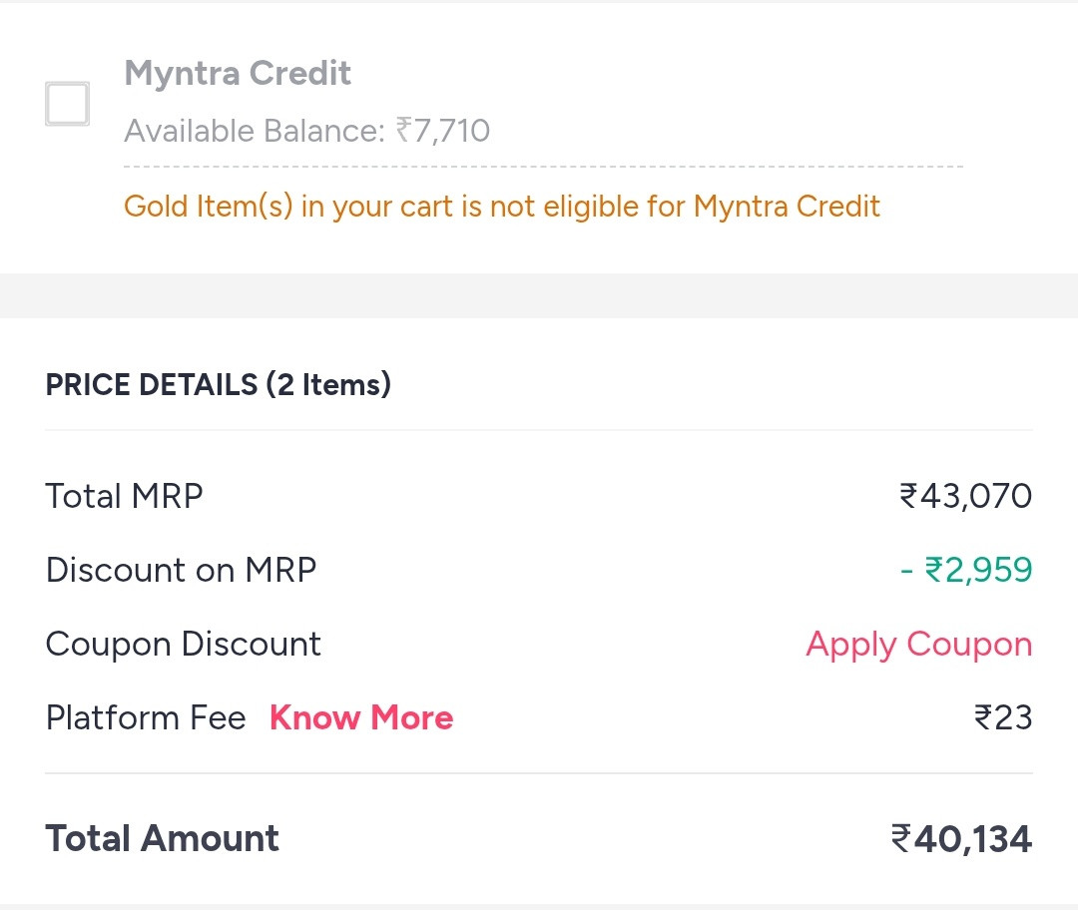Click the divider line below PRICE DETAILS header
The width and height of the screenshot is (1078, 910).
coord(539,430)
